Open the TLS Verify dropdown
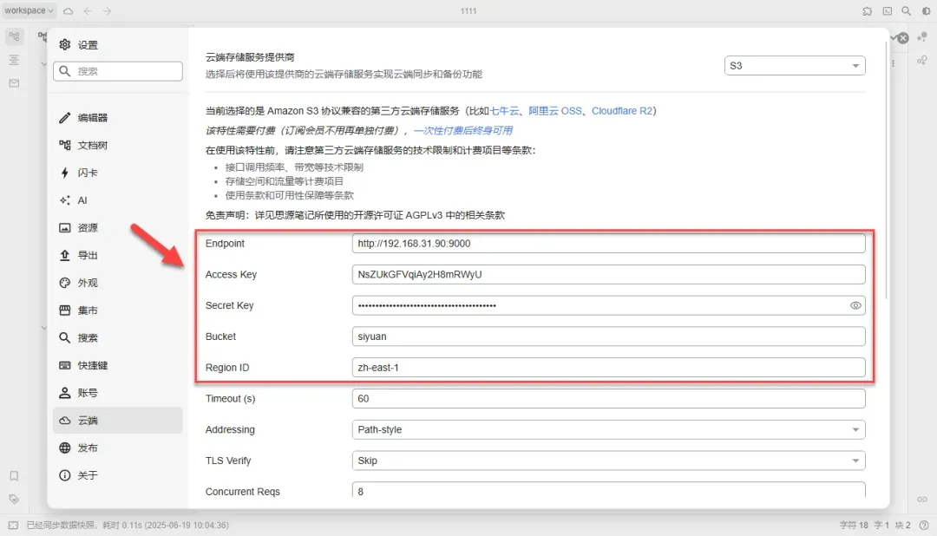The width and height of the screenshot is (937, 536). (607, 461)
